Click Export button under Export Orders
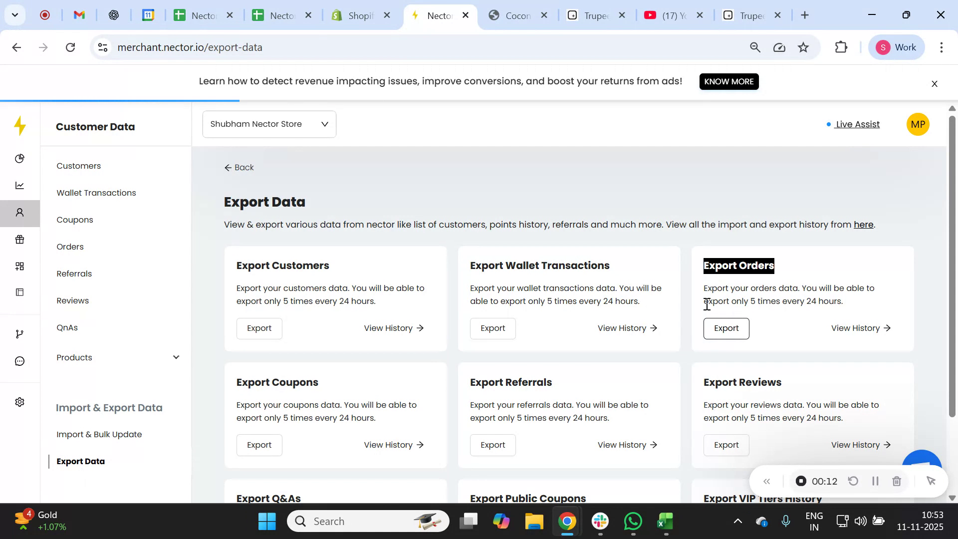The image size is (958, 539). click(x=726, y=328)
